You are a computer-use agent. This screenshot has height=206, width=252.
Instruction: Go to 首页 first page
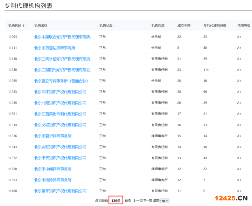pyautogui.click(x=128, y=201)
